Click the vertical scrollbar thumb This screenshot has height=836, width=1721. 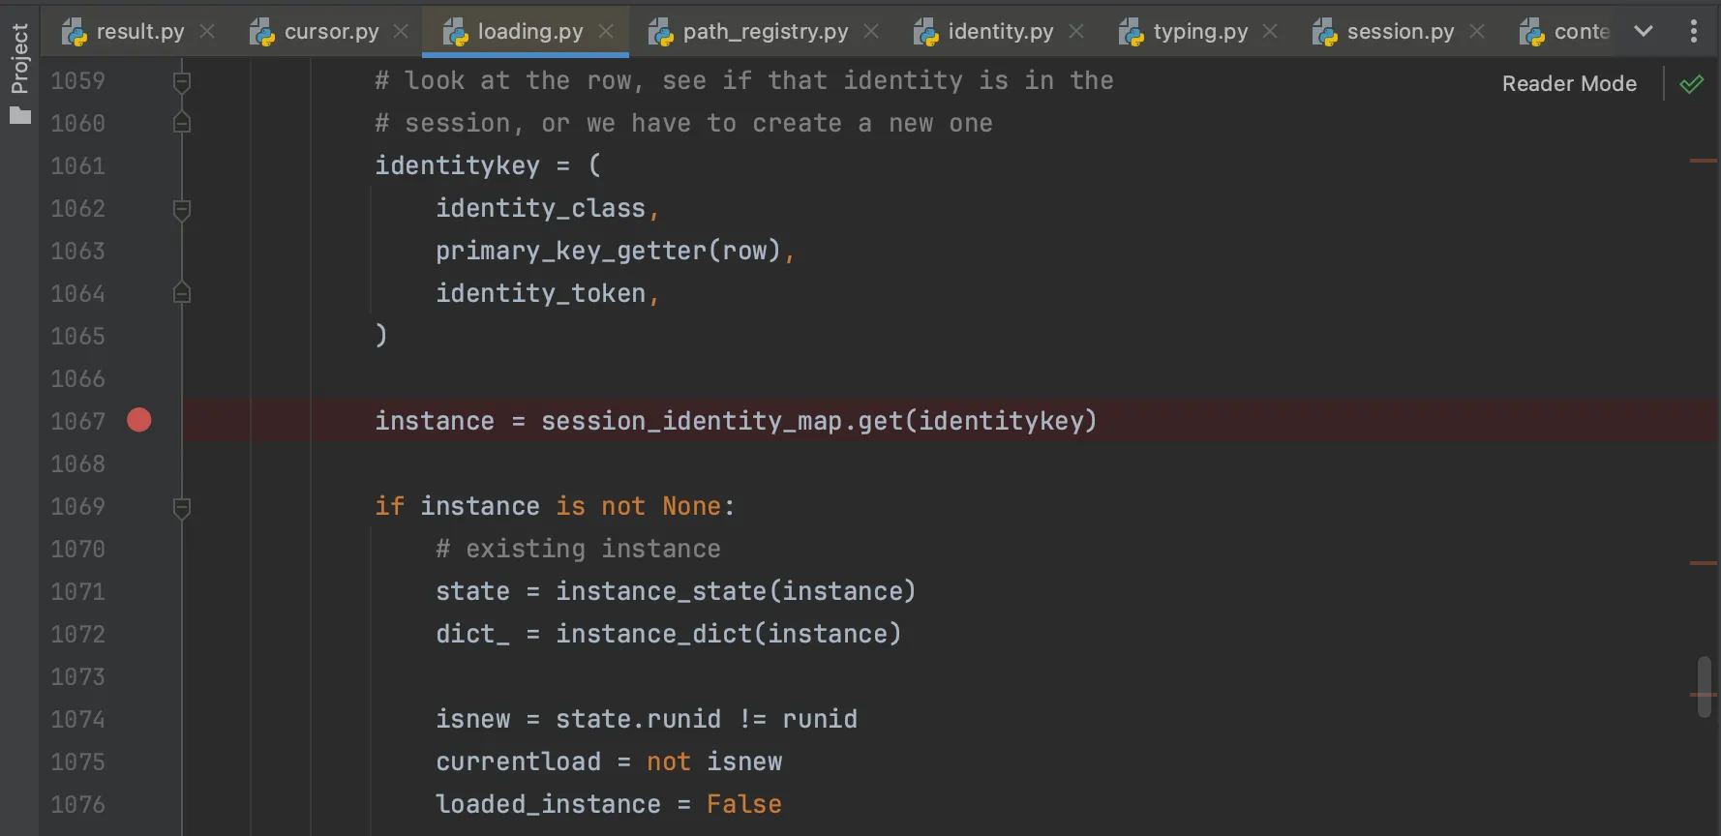coord(1704,687)
